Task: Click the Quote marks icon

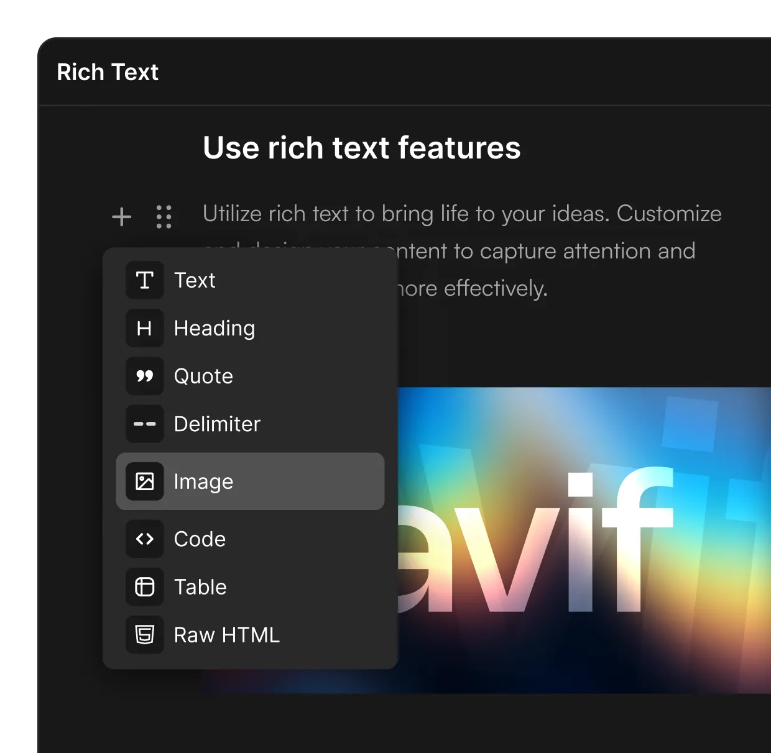Action: pyautogui.click(x=145, y=376)
